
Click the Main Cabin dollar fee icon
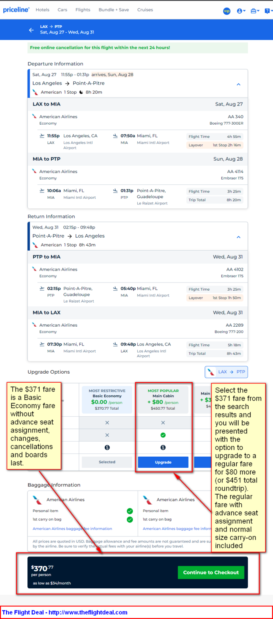click(x=163, y=448)
